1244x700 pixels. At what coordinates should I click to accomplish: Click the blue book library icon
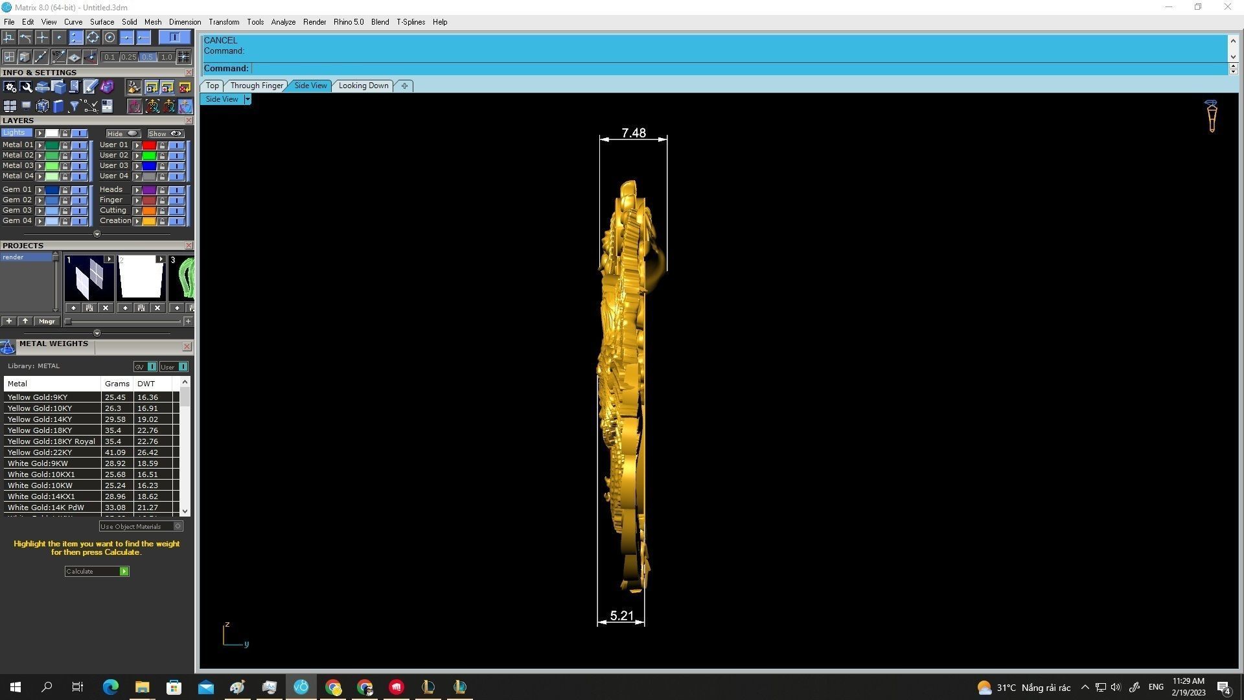(x=58, y=106)
